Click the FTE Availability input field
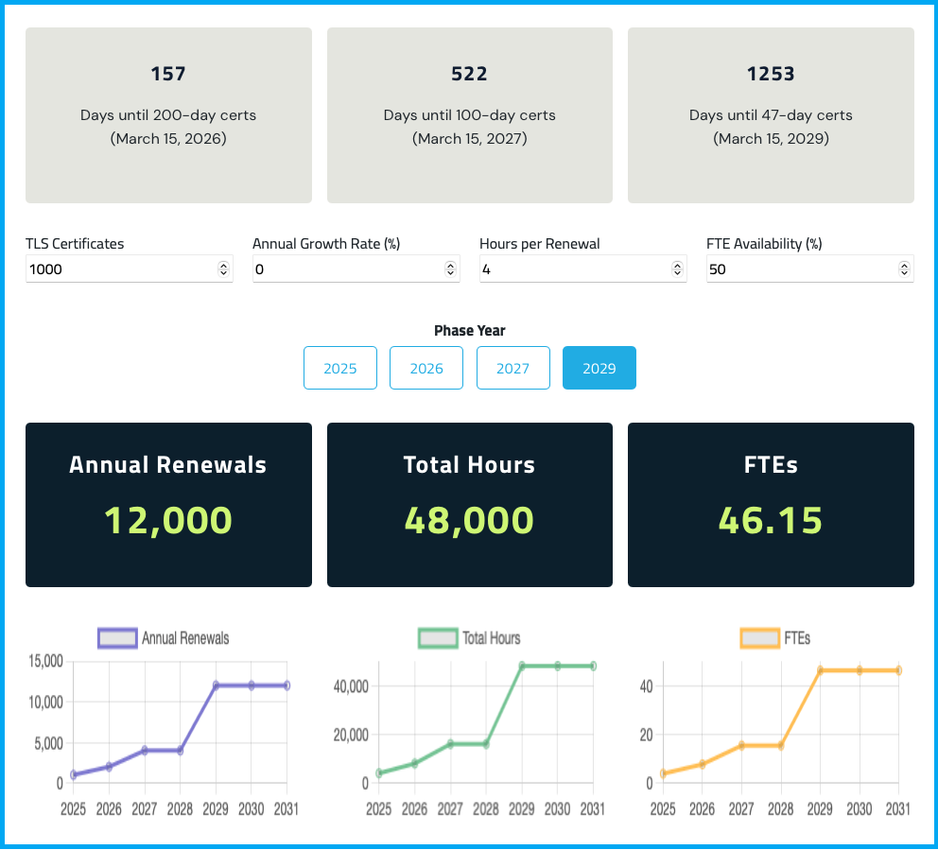The height and width of the screenshot is (850, 938). (799, 269)
